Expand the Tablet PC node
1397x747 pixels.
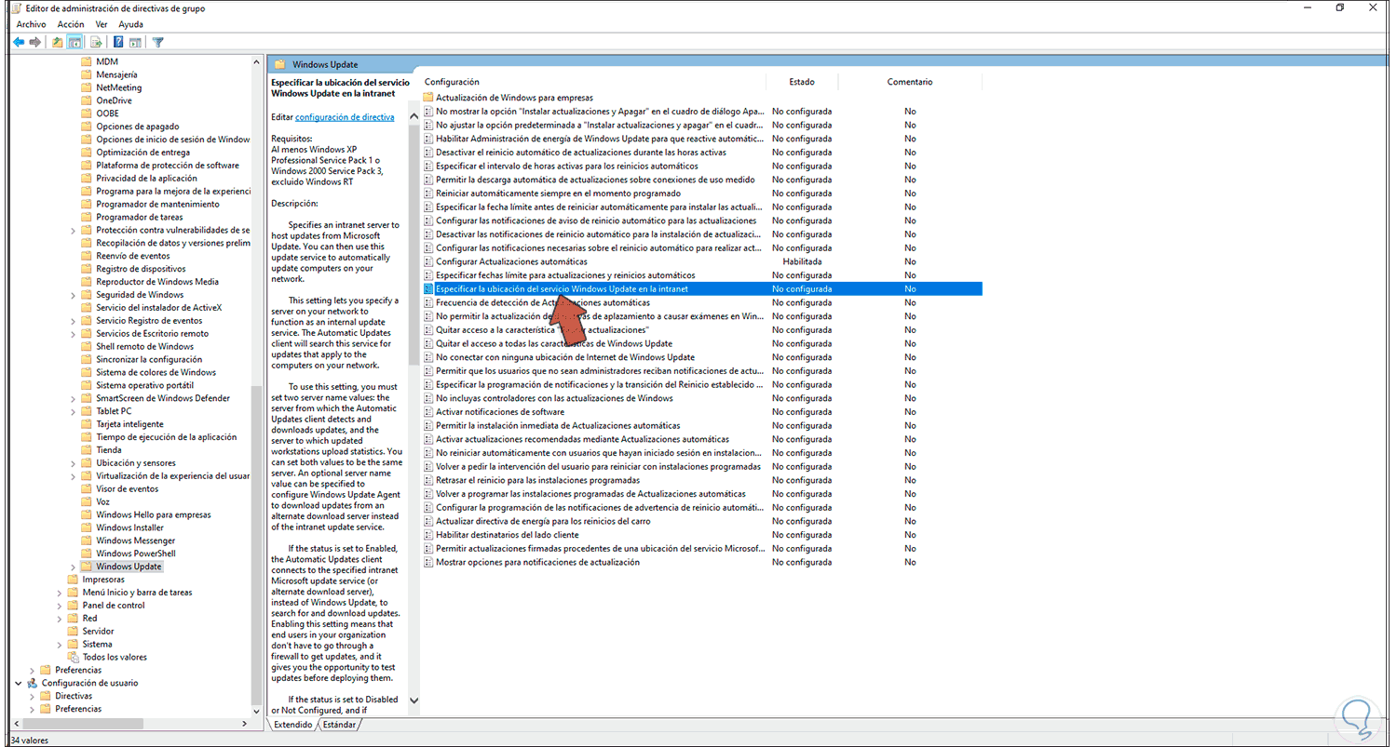tap(74, 411)
